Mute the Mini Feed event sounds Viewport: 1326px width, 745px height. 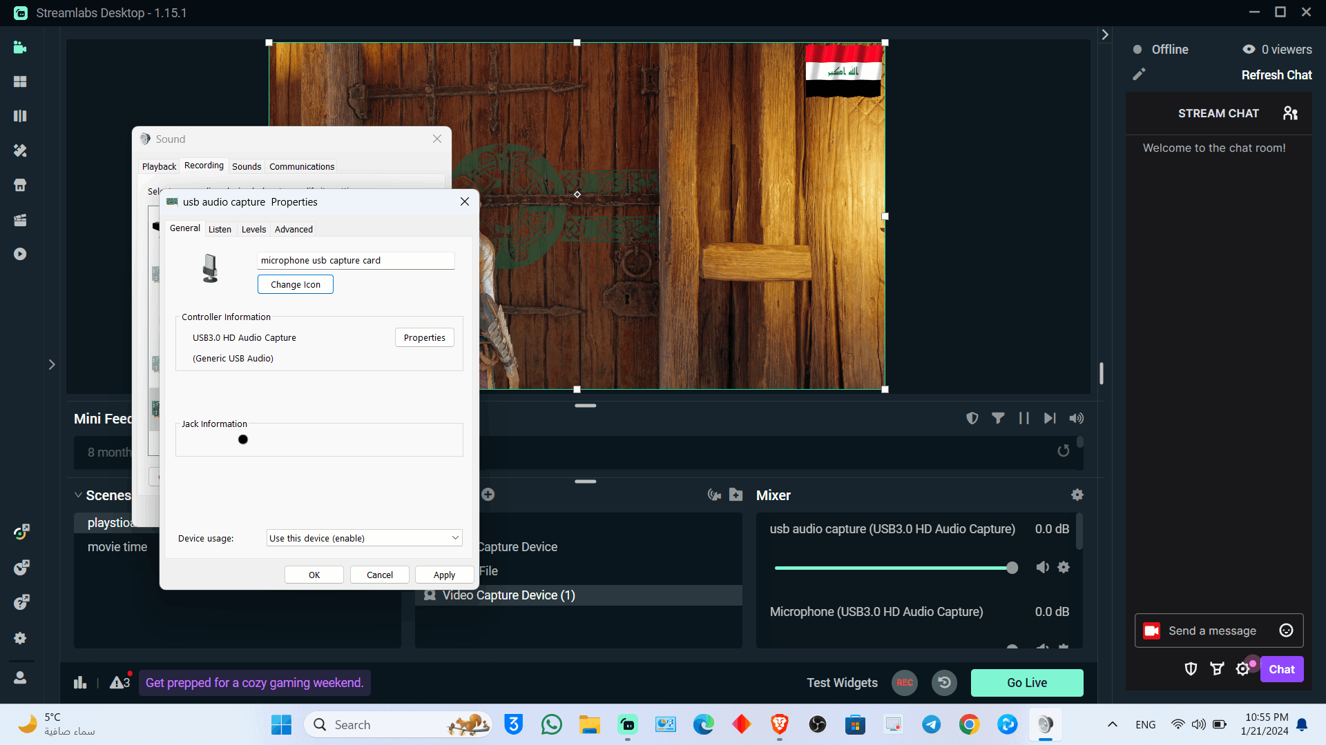tap(1077, 418)
